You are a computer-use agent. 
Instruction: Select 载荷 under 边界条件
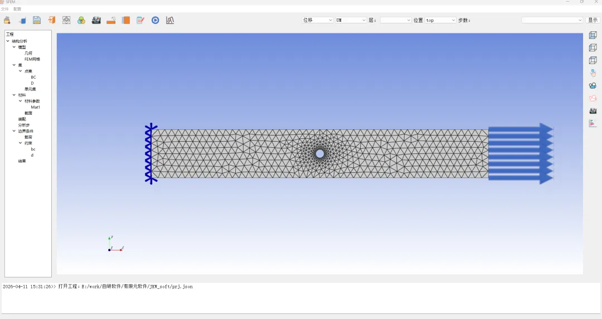pos(28,137)
